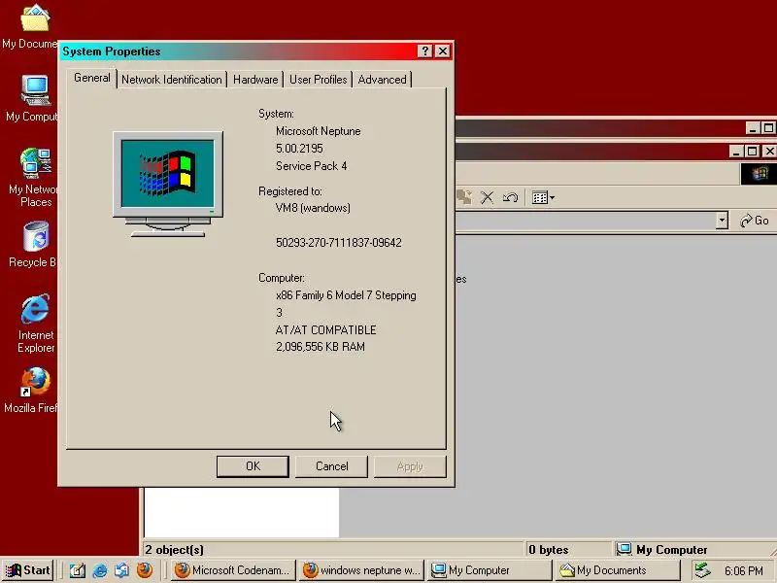The width and height of the screenshot is (777, 583).
Task: Click the Copy To icon in explorer toolbar
Action: (x=464, y=197)
